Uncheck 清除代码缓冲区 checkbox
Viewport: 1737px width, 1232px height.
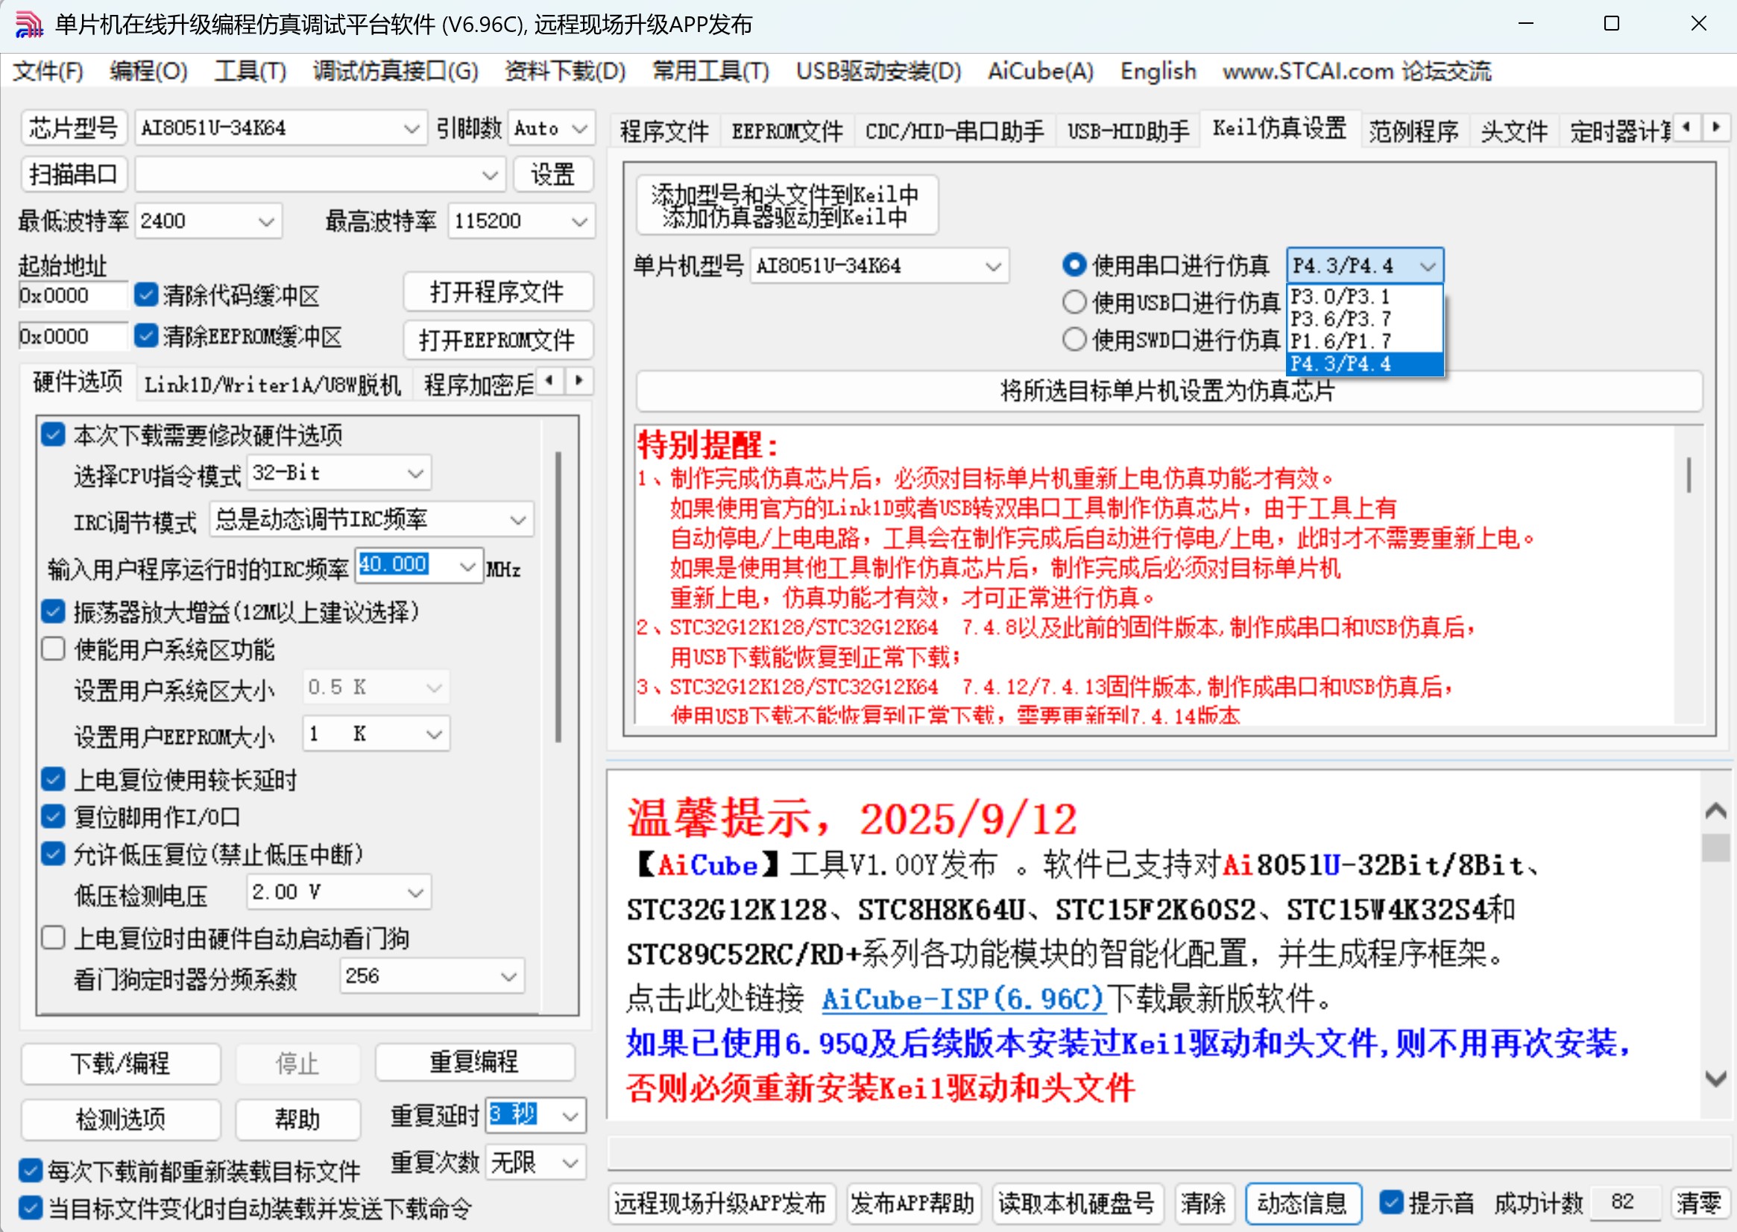click(x=145, y=295)
